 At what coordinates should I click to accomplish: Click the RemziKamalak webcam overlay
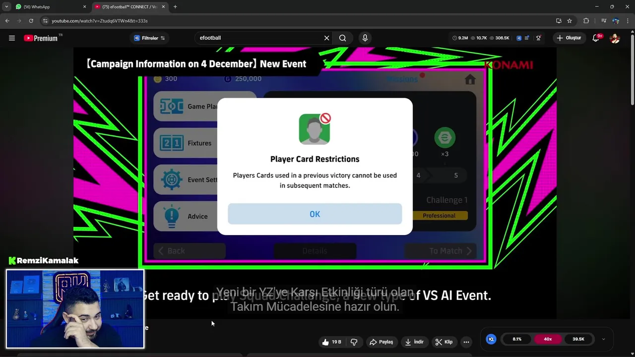75,308
